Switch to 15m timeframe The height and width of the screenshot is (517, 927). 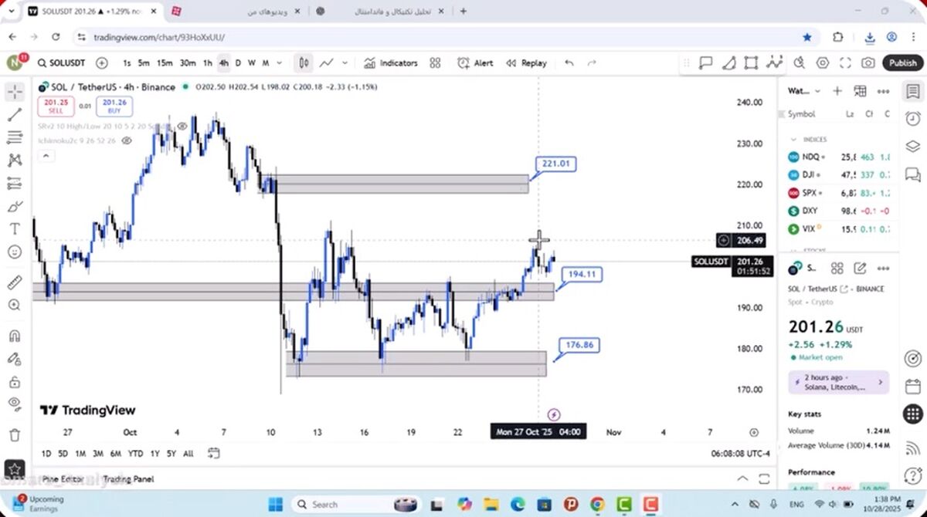[x=165, y=63]
